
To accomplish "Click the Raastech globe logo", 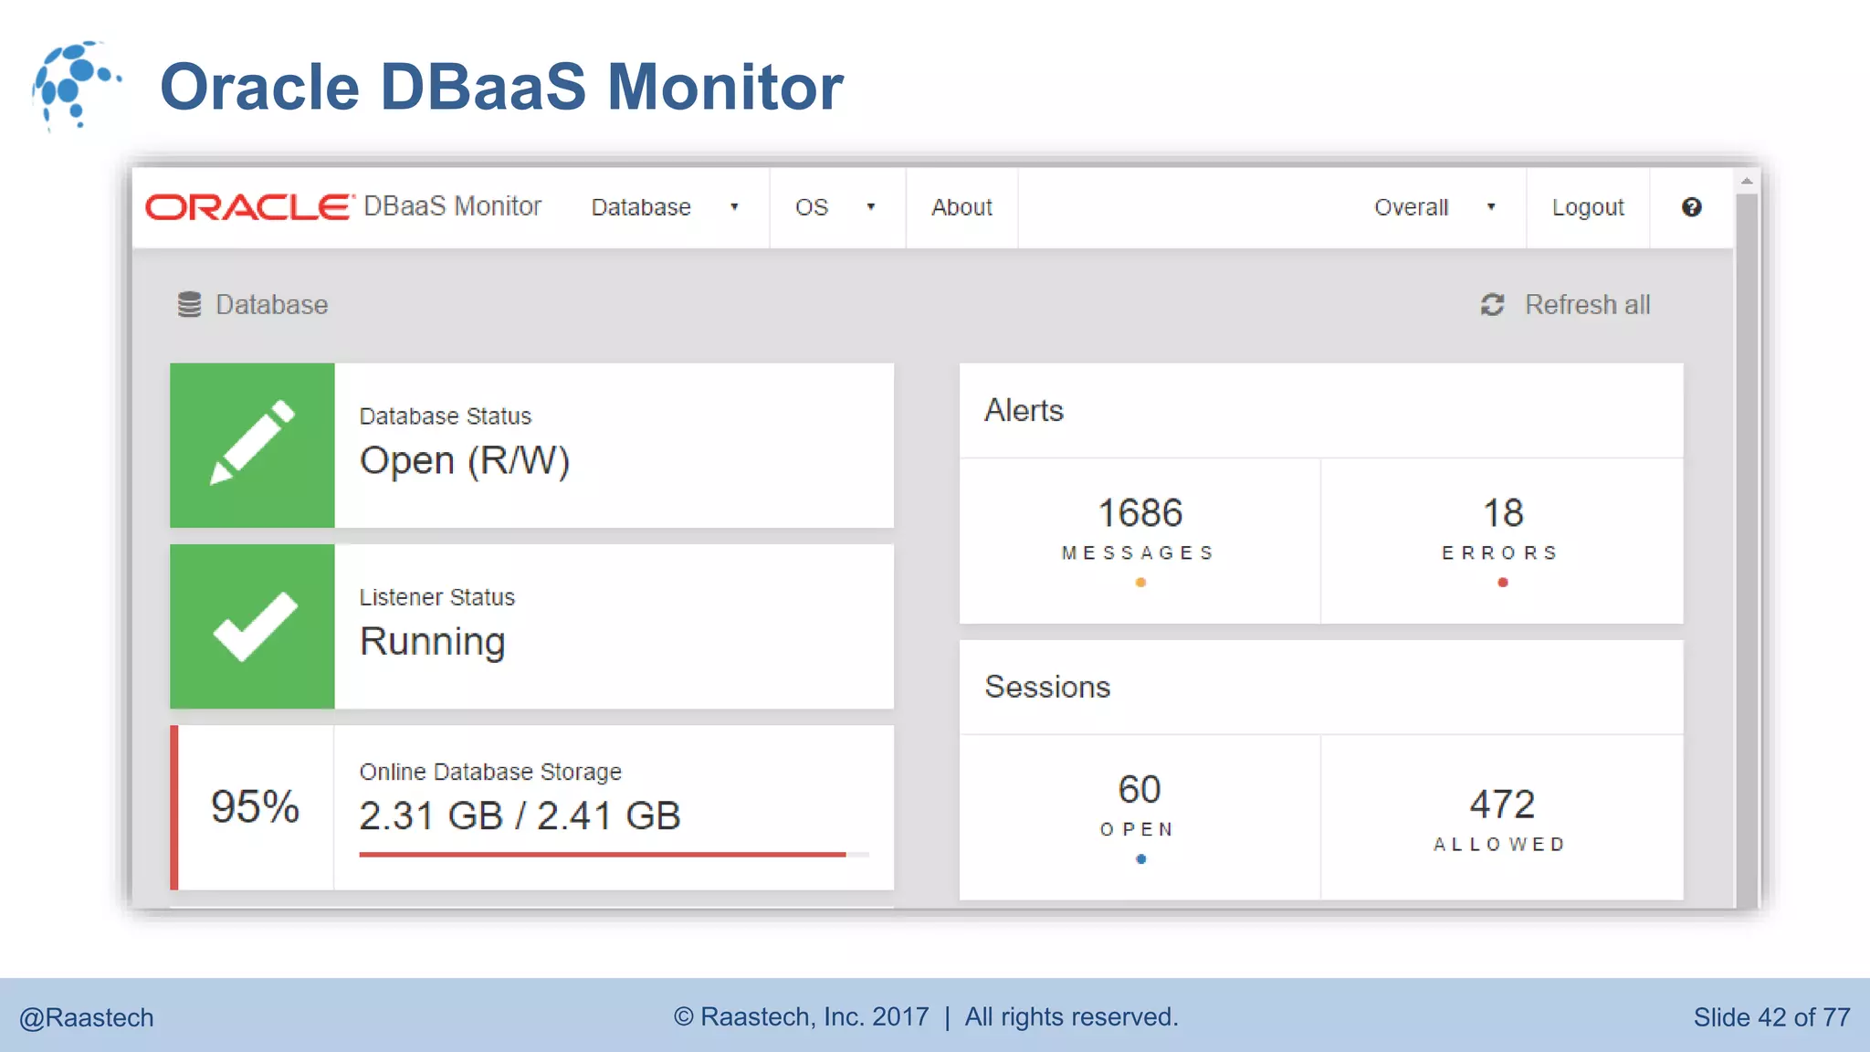I will (x=76, y=85).
